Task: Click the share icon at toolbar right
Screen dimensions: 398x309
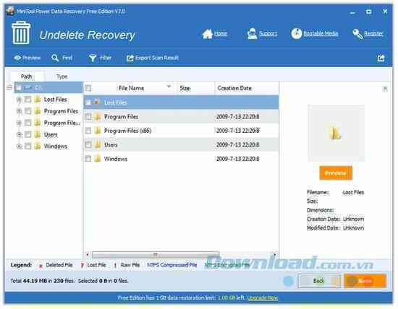Action: click(381, 58)
